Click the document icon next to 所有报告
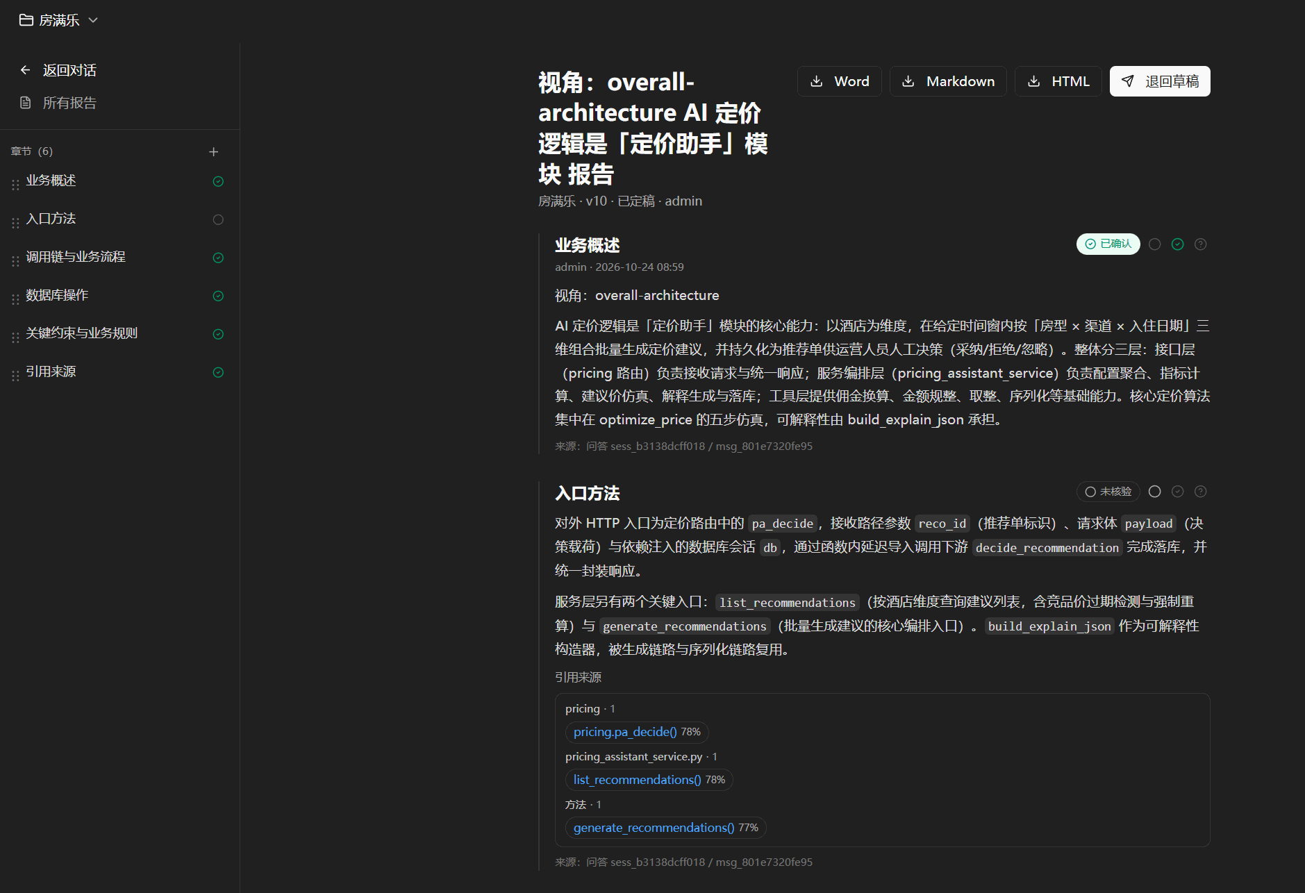 26,103
